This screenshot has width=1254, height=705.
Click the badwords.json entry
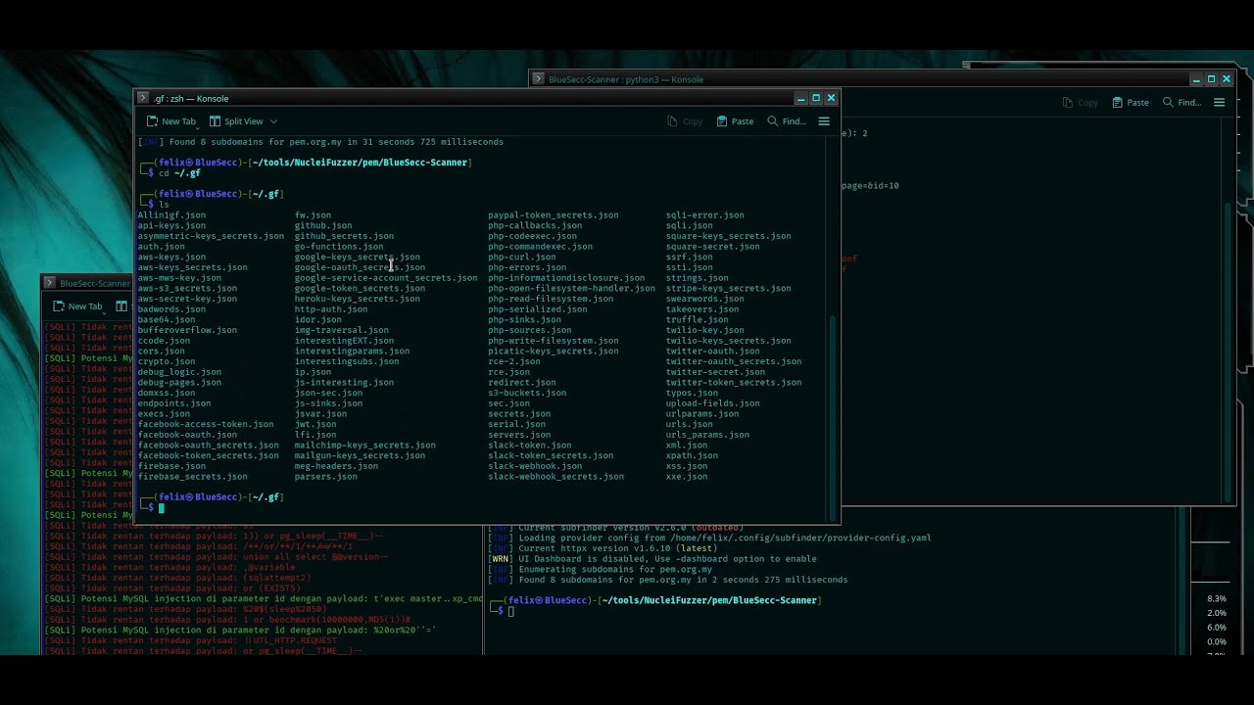pyautogui.click(x=171, y=309)
